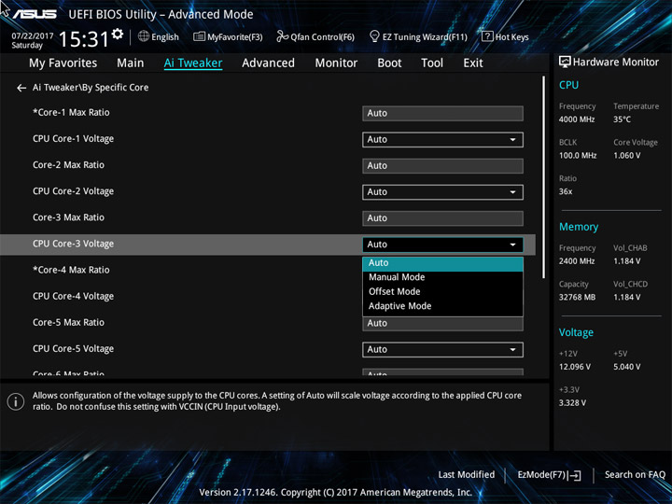The width and height of the screenshot is (672, 504).
Task: Click the ASUS logo
Action: click(x=35, y=15)
